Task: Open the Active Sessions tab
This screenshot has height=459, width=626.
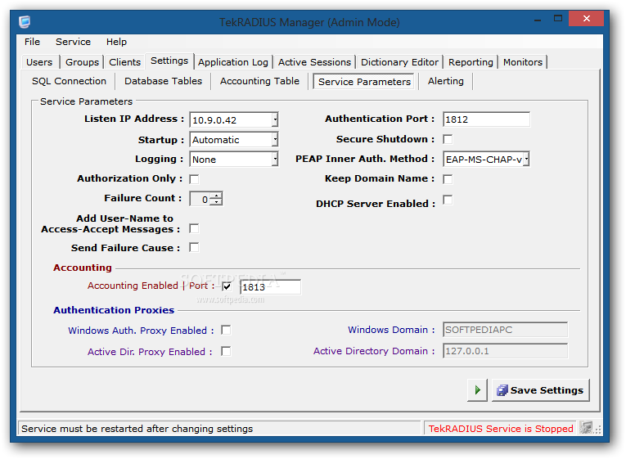Action: 314,62
